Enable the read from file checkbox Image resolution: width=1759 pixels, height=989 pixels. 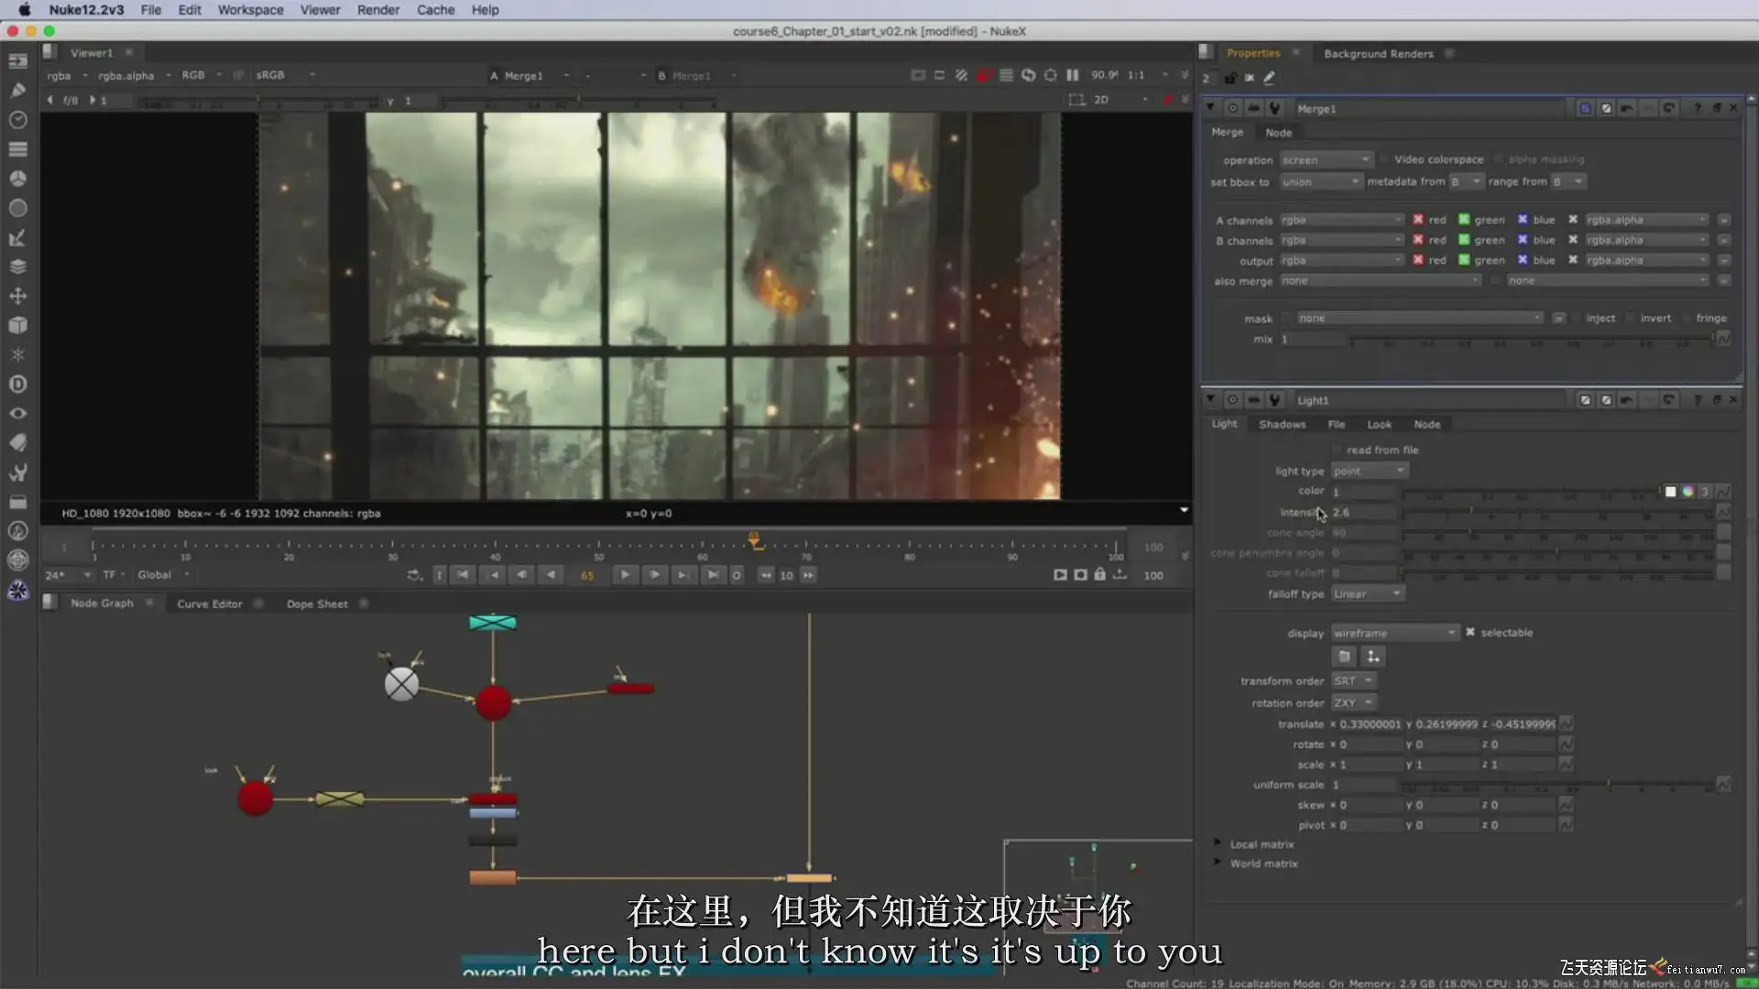tap(1337, 450)
